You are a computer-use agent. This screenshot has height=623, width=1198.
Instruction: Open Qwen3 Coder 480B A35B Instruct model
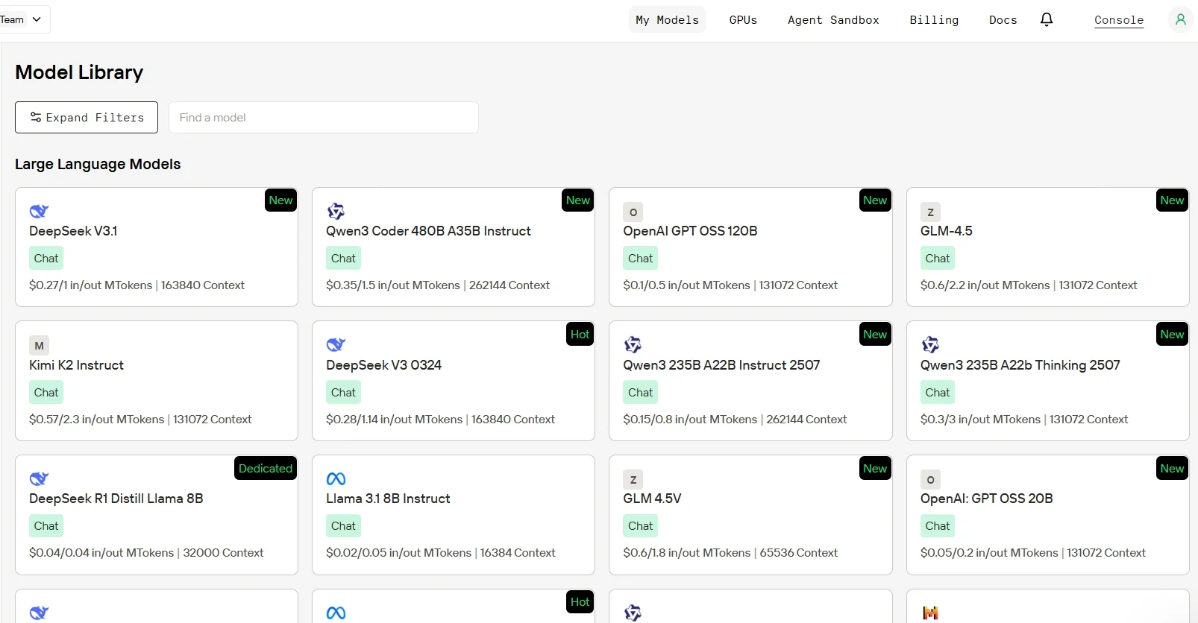[428, 231]
